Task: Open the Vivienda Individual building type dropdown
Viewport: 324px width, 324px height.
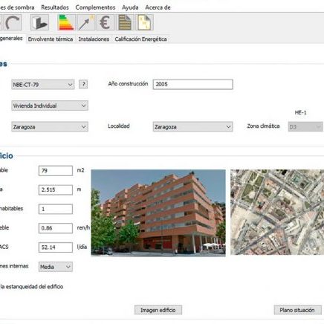Action: click(50, 106)
